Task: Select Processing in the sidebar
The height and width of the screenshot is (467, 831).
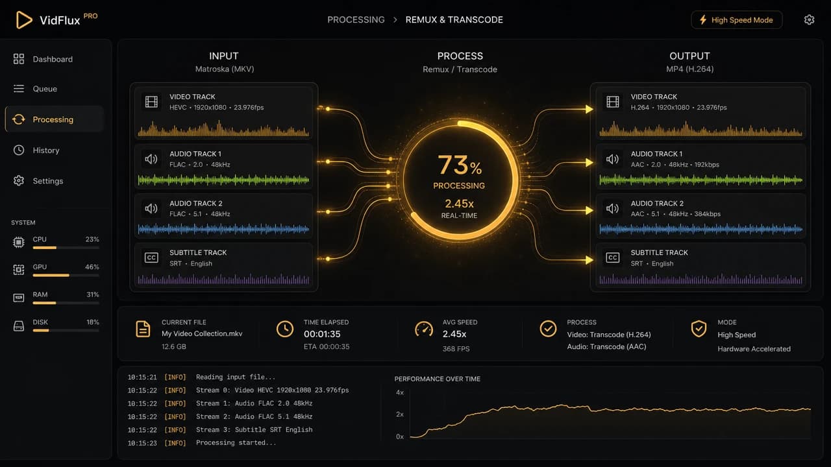Action: pyautogui.click(x=55, y=119)
